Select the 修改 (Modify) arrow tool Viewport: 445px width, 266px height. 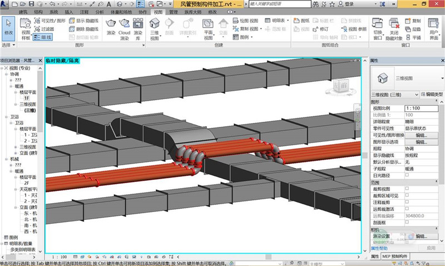(x=8, y=27)
